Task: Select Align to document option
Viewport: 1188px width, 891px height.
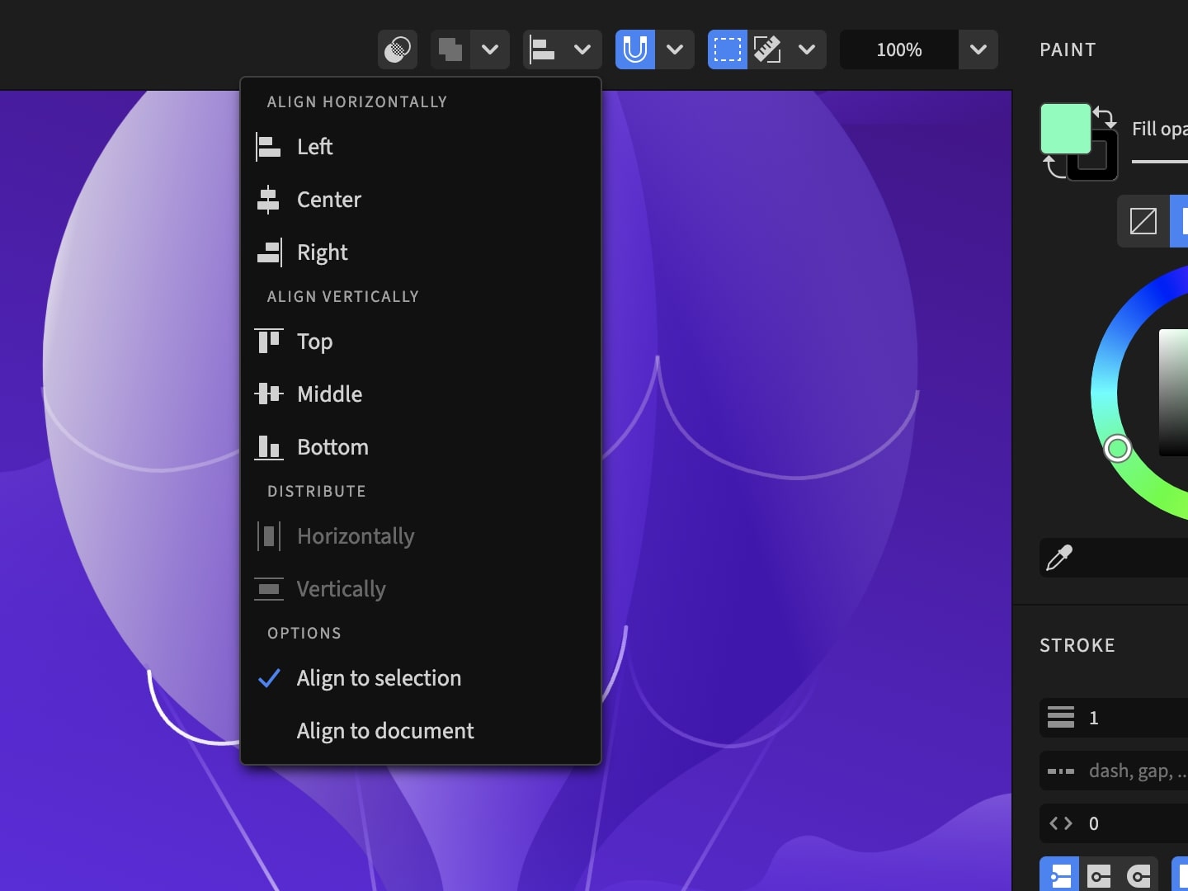Action: click(421, 731)
